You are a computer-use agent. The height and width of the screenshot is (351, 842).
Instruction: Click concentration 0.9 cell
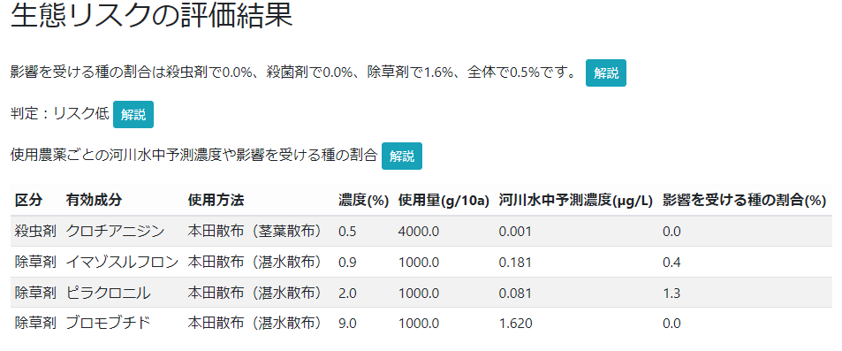tap(347, 263)
